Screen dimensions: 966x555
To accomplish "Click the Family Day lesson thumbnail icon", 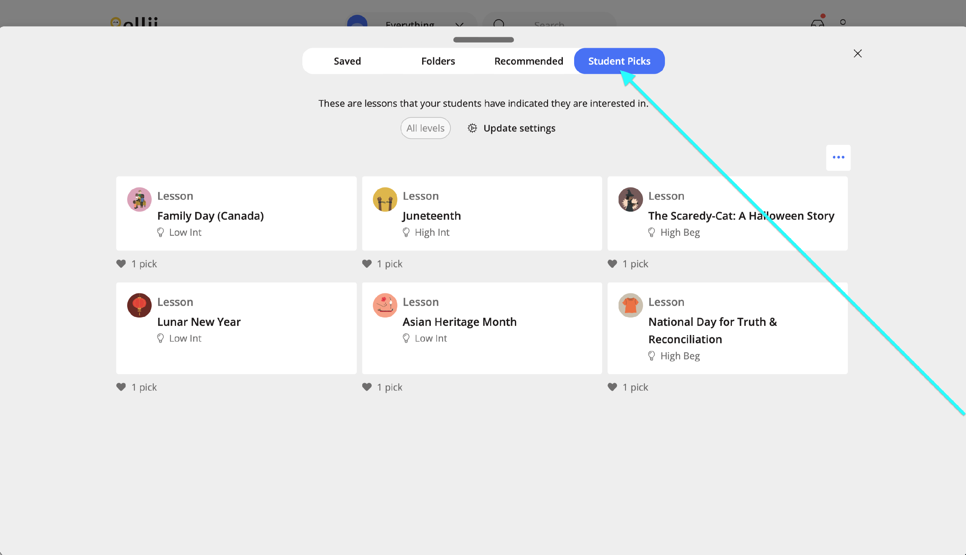I will click(139, 199).
